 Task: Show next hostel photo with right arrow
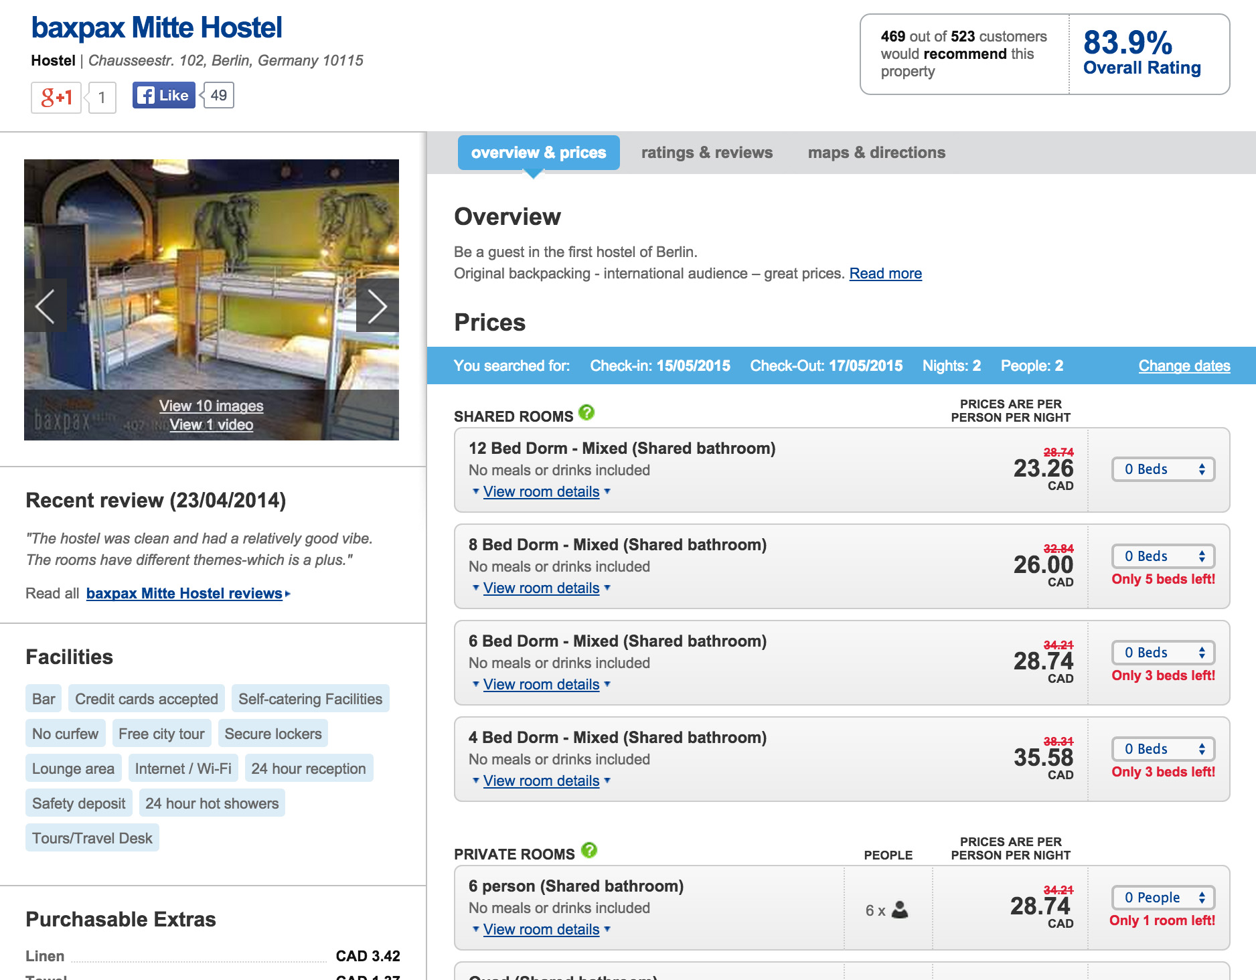(377, 306)
